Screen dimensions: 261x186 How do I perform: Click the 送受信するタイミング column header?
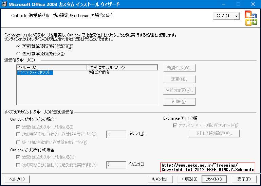point(122,67)
